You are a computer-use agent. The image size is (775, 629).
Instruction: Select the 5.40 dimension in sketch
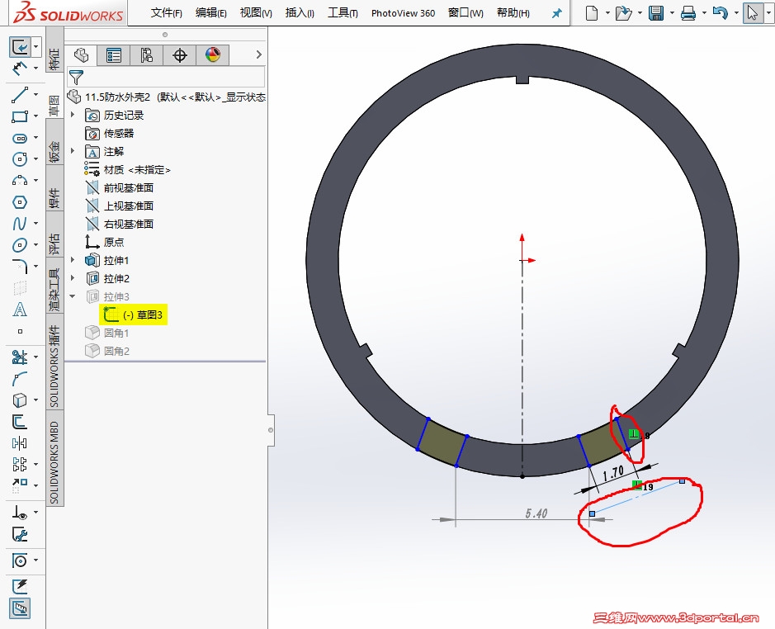[x=536, y=513]
